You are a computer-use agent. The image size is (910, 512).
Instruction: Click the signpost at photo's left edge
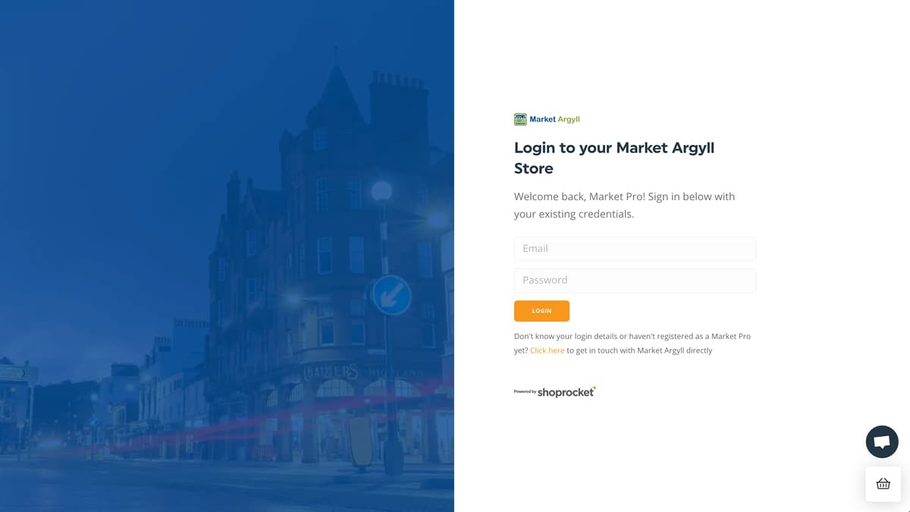click(x=14, y=373)
